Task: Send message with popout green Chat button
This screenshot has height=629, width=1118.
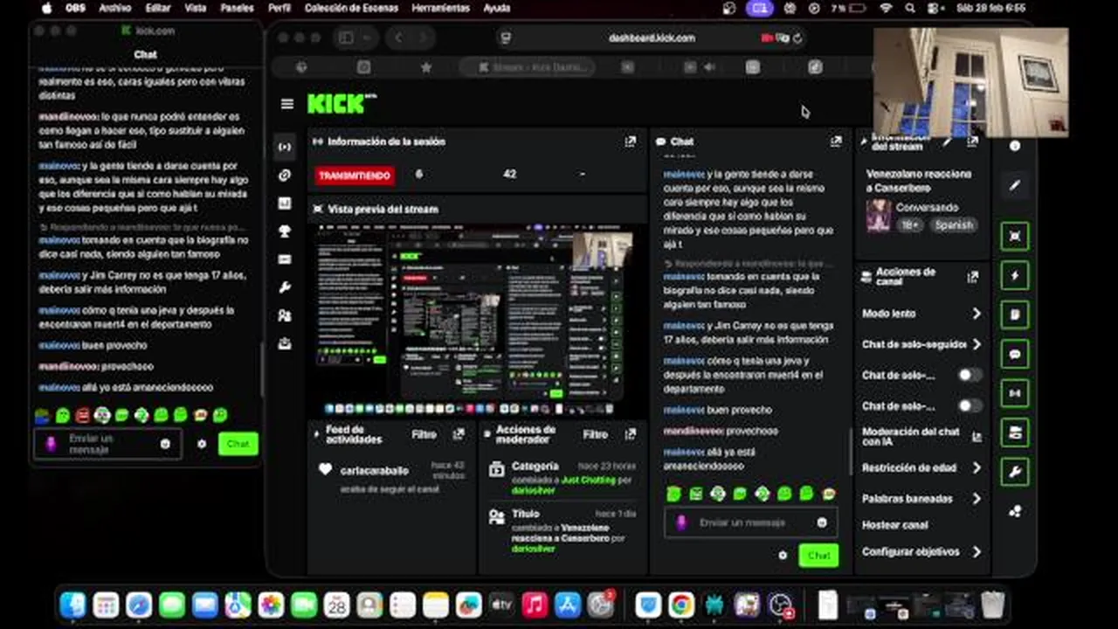Action: (x=238, y=444)
